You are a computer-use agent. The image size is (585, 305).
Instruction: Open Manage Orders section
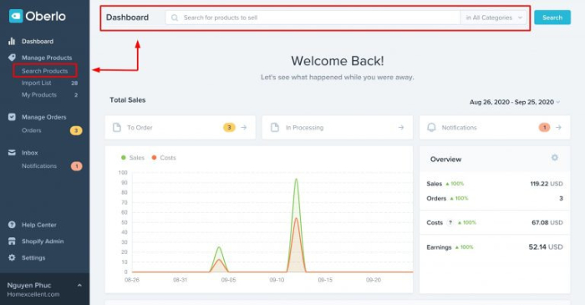click(44, 117)
